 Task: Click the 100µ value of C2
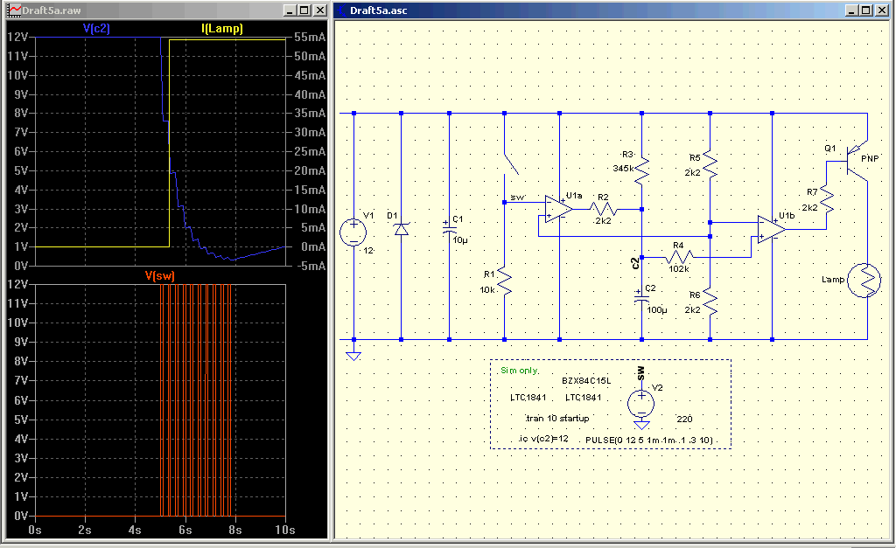pyautogui.click(x=657, y=310)
